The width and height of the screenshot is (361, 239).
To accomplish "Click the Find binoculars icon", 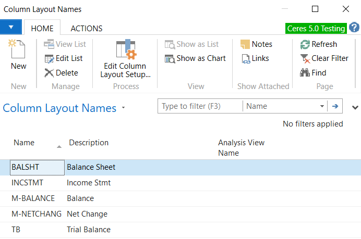I will click(305, 73).
